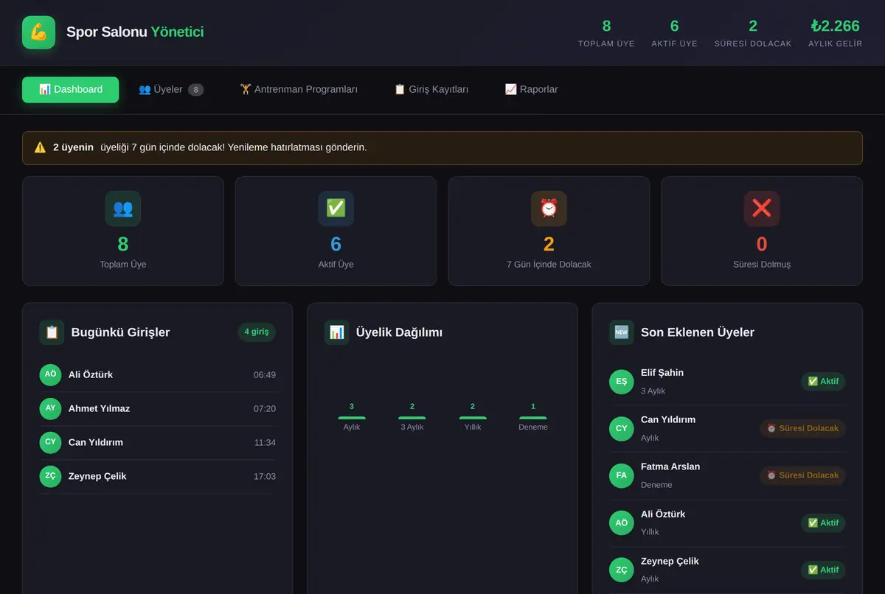
Task: Click the "SÜRESİ DOLACAK" header stat label
Action: point(753,43)
